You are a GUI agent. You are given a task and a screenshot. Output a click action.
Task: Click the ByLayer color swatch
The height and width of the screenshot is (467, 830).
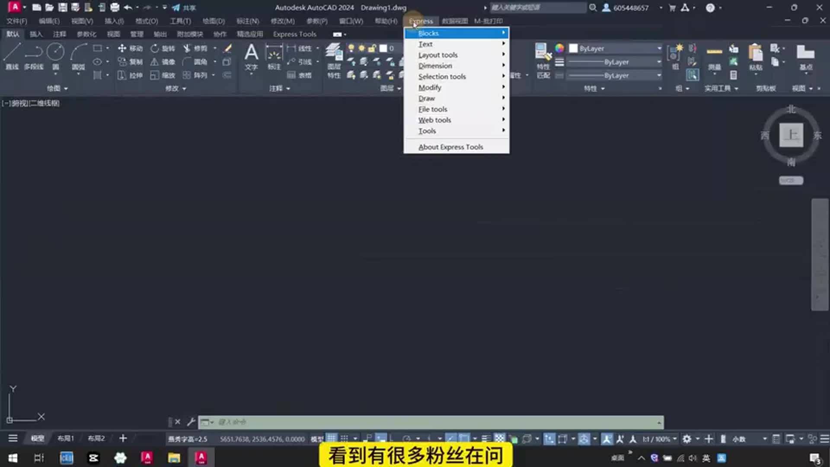[x=574, y=48]
